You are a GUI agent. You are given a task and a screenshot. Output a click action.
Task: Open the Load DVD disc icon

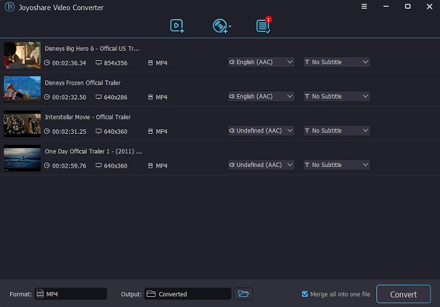(219, 26)
